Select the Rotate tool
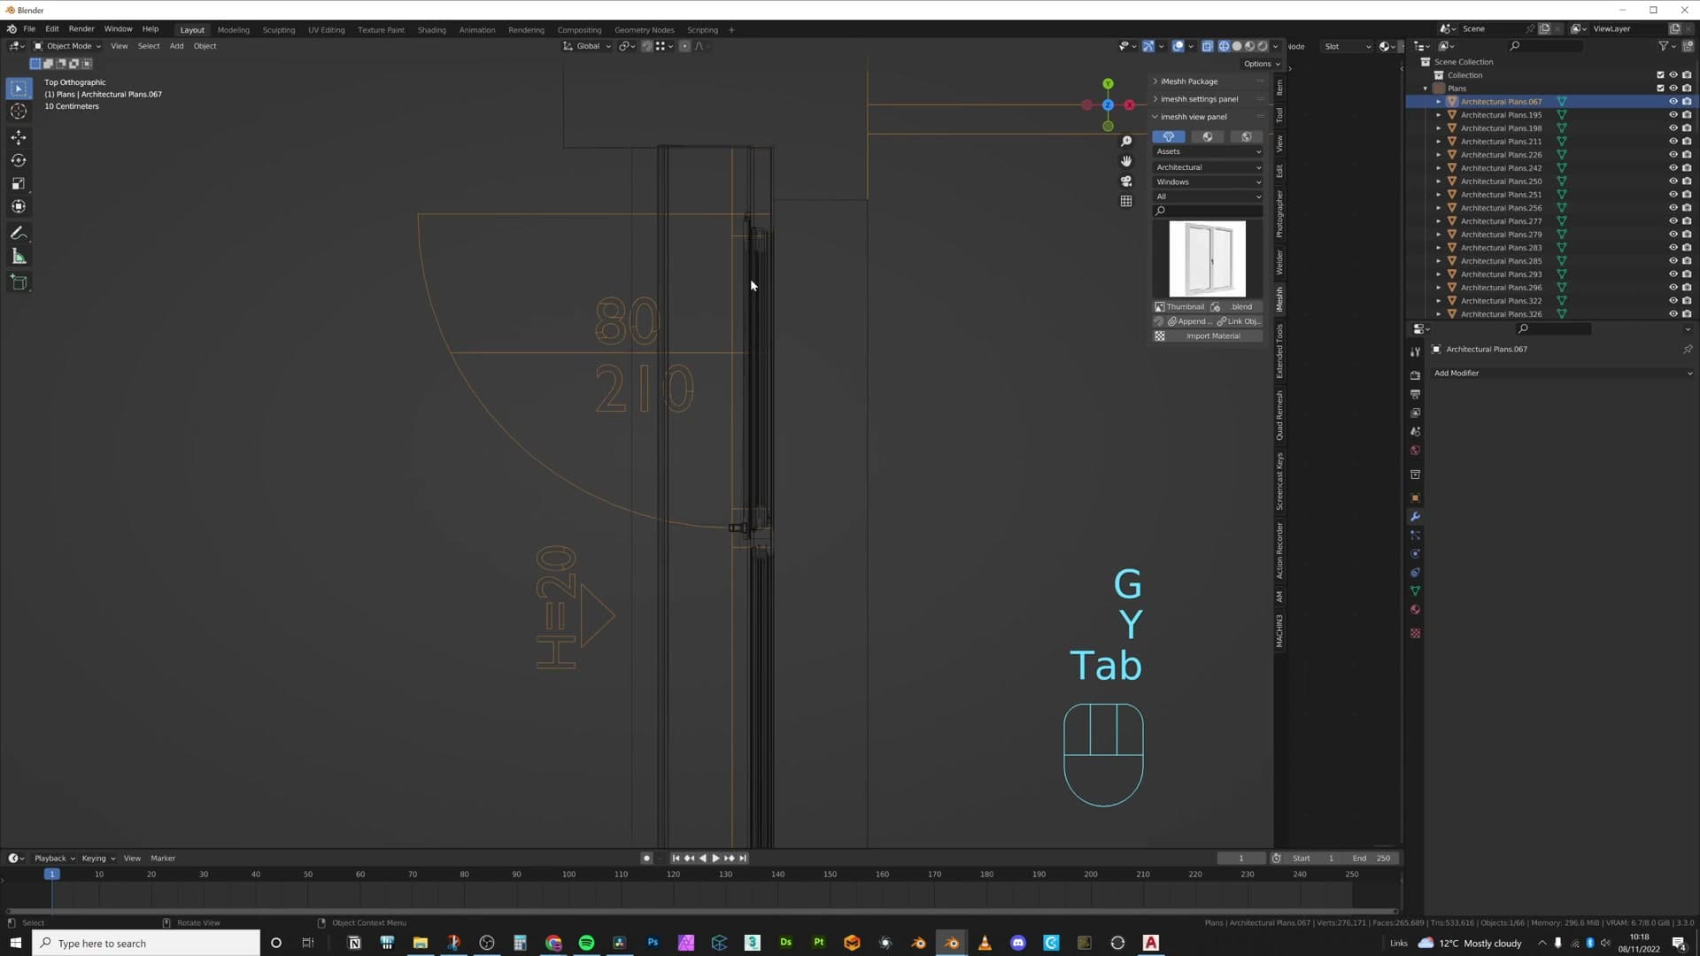 tap(19, 160)
